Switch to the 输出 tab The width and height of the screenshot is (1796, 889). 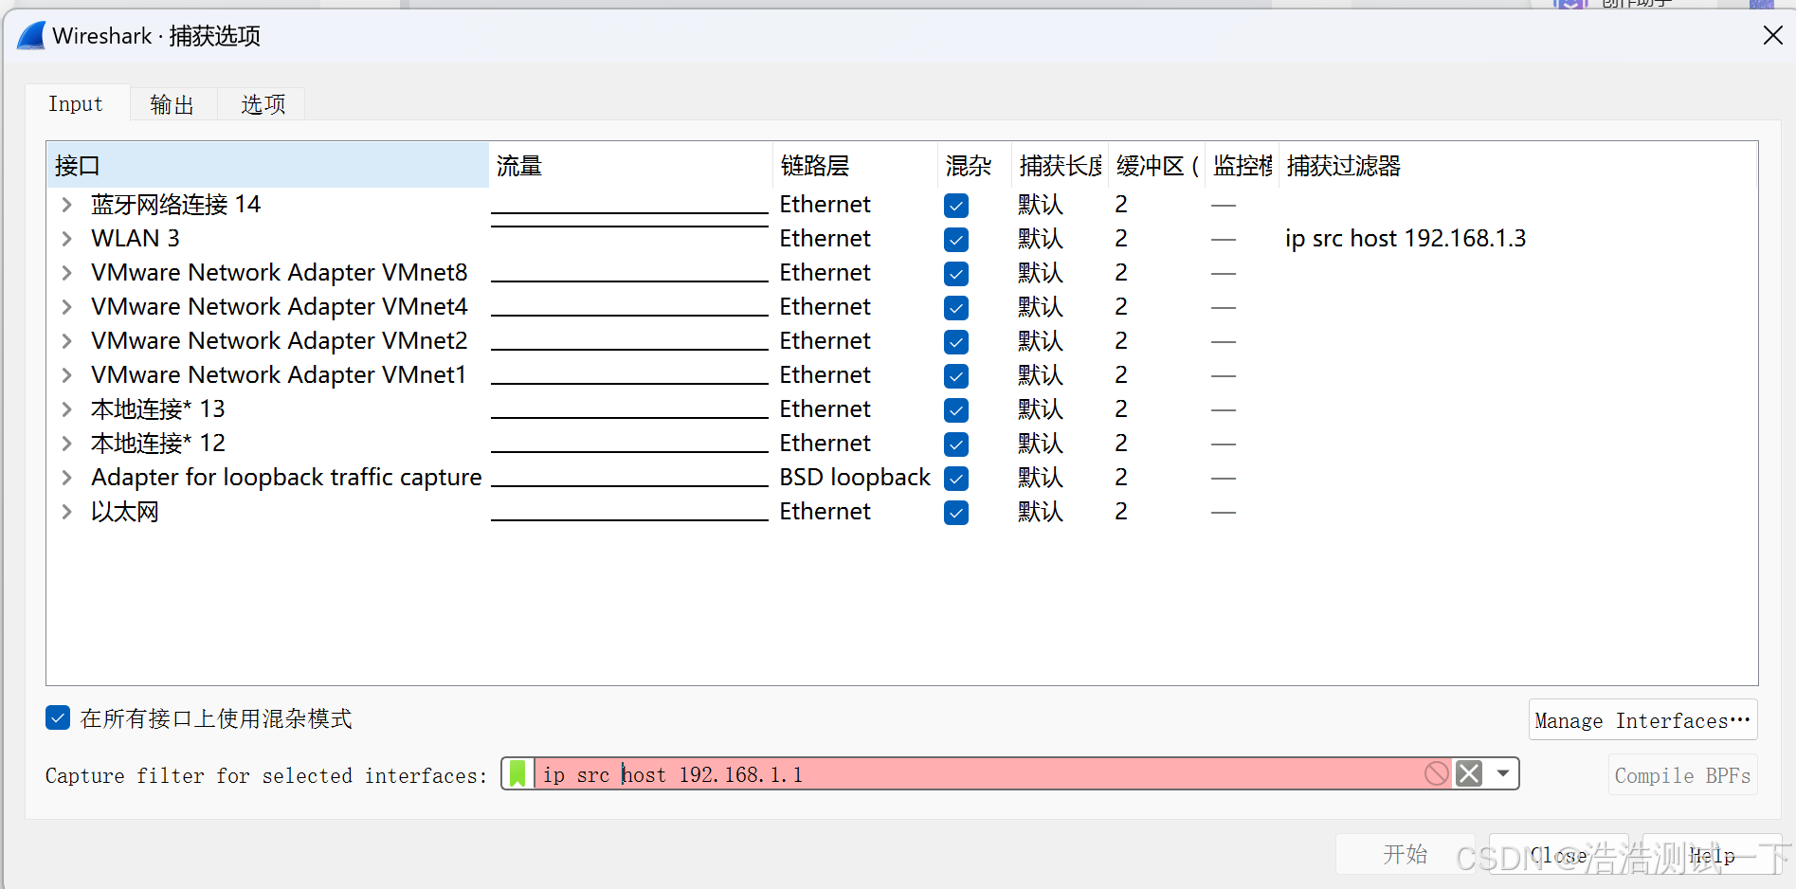(x=172, y=104)
